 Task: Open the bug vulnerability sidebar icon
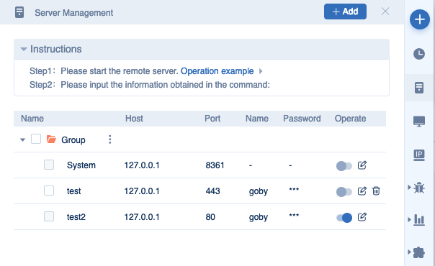tap(419, 188)
